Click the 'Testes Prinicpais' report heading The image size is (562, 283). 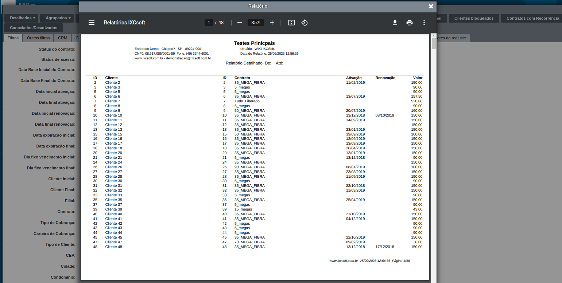(254, 43)
